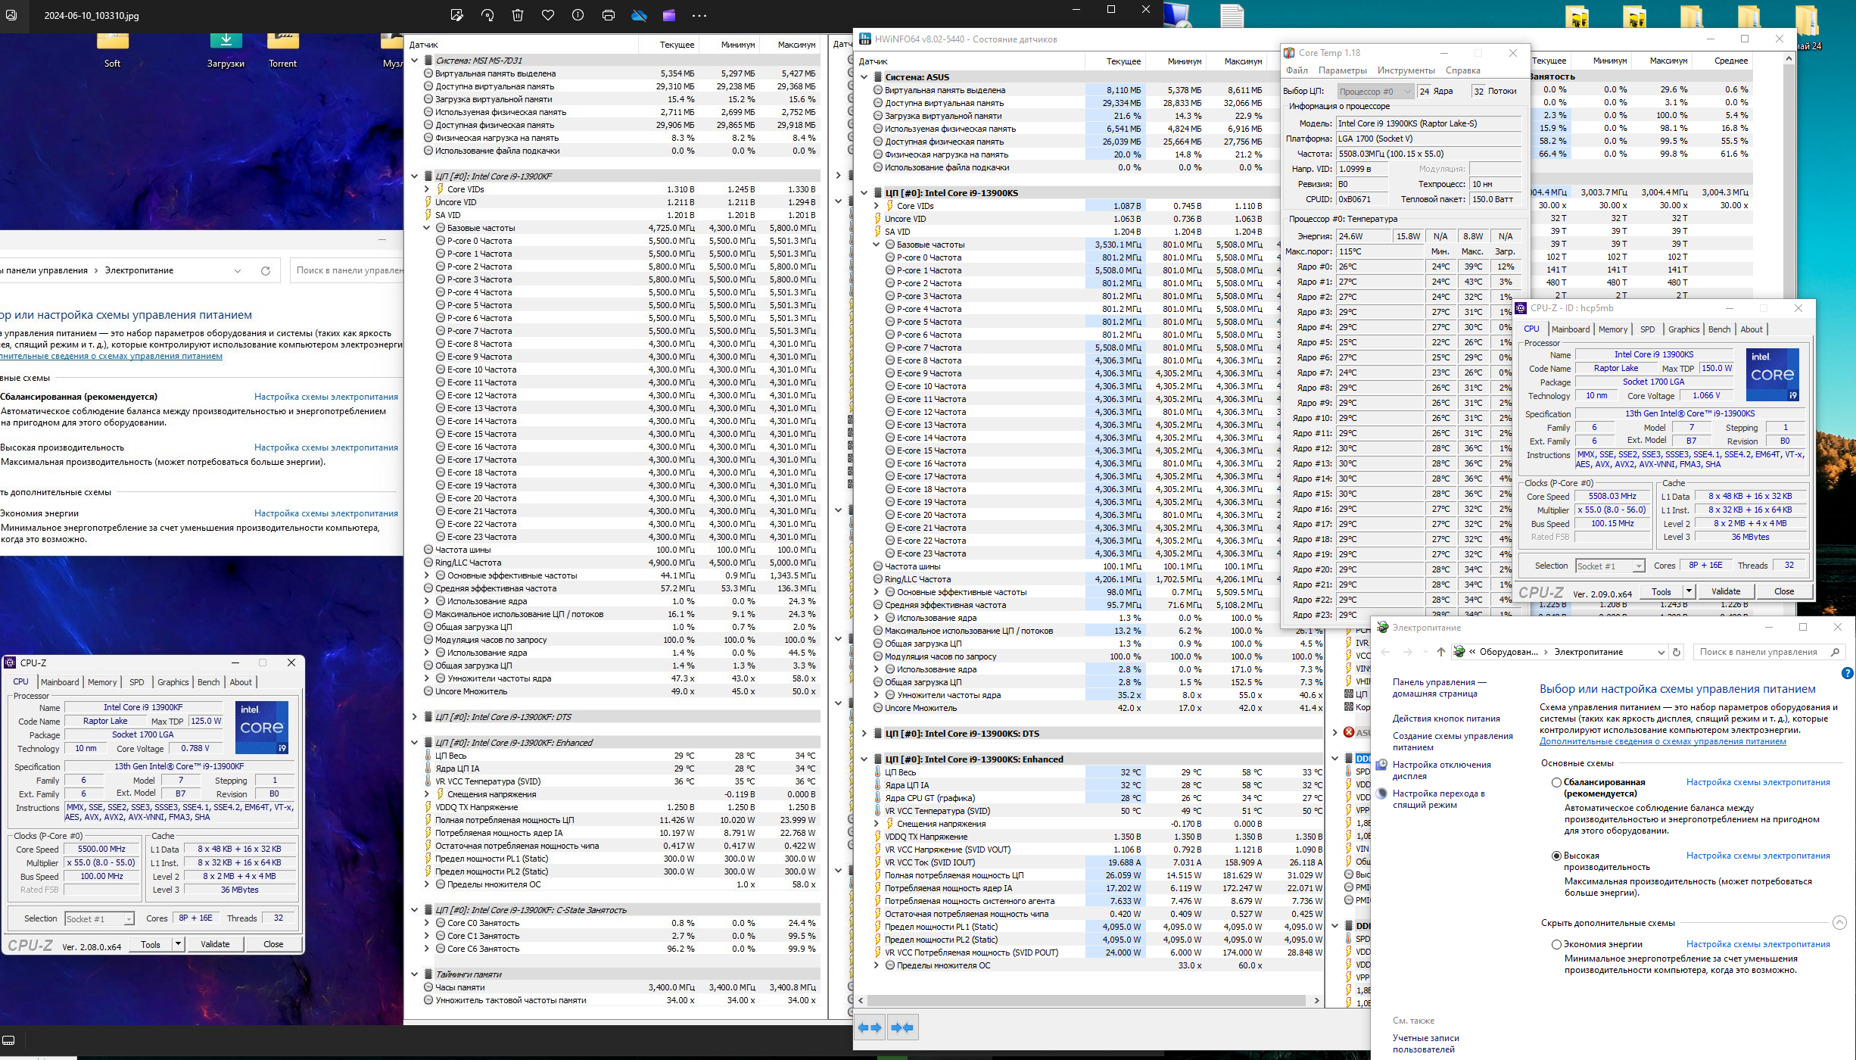Refresh the Электропитание window address bar

coord(1677,652)
